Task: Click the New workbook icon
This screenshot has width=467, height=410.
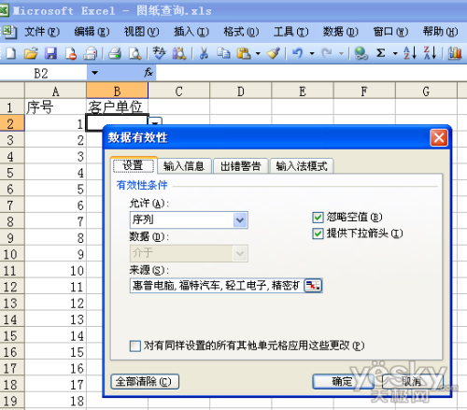Action: point(10,53)
